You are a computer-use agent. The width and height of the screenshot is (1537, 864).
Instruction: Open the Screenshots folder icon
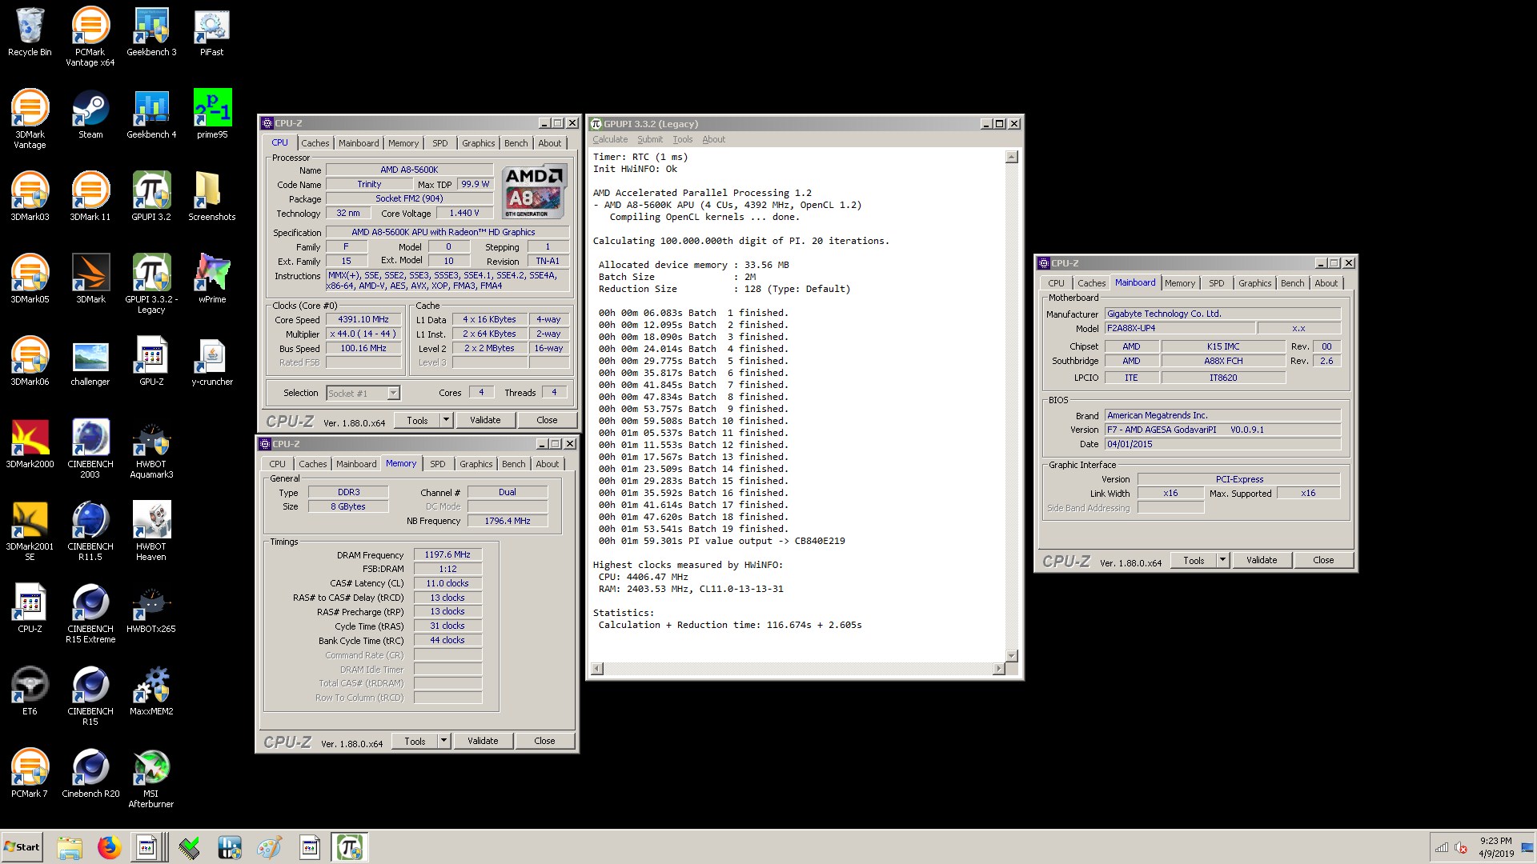(212, 197)
